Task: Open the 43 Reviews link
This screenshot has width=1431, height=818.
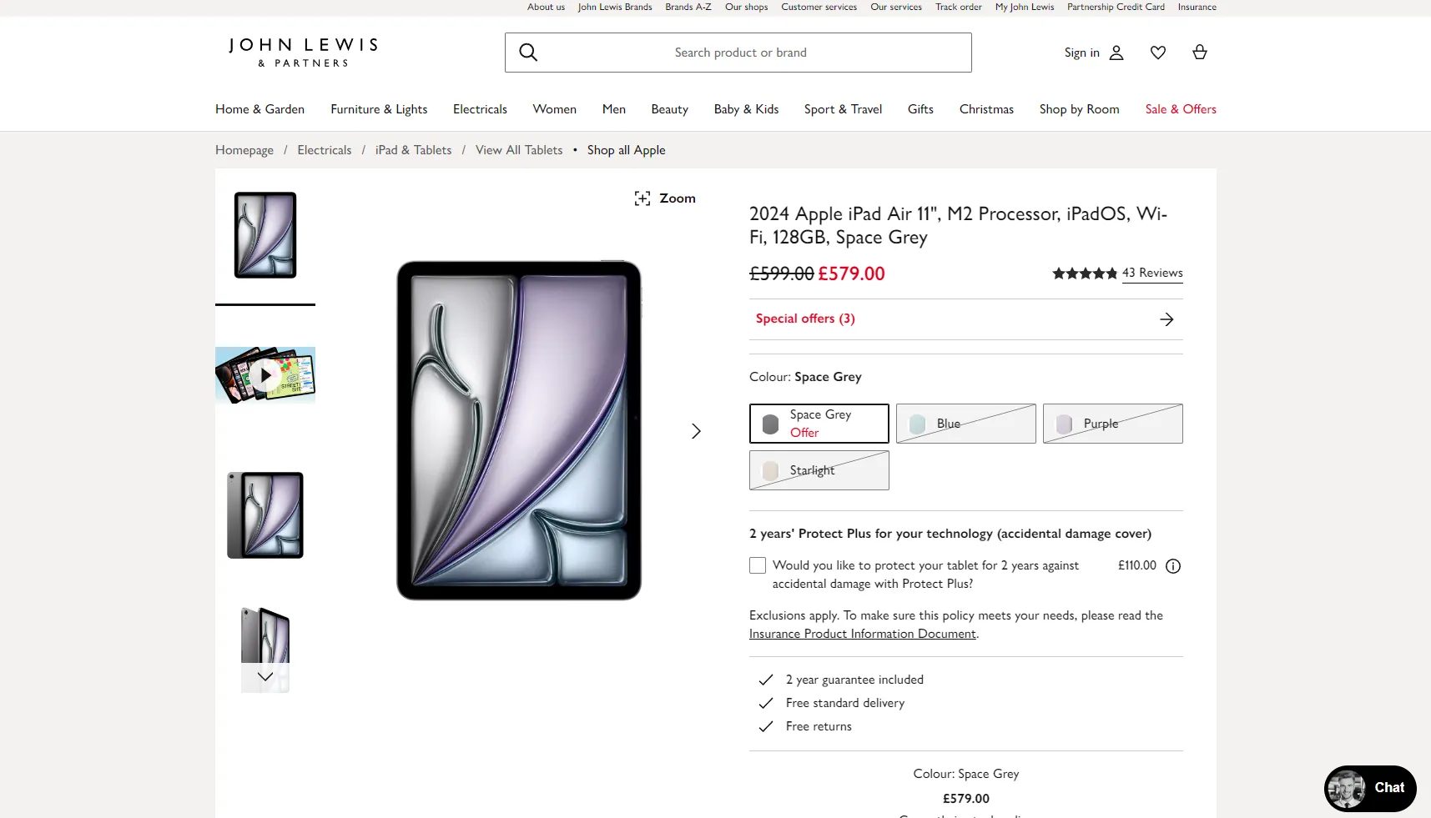Action: [1152, 273]
